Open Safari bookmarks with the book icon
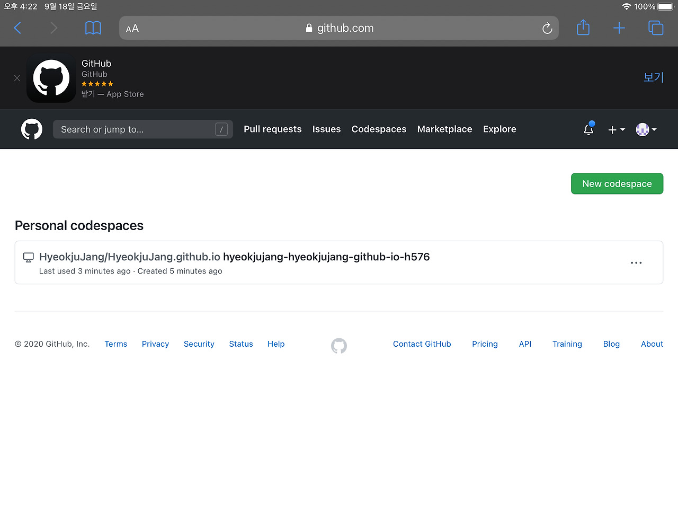 [x=93, y=28]
